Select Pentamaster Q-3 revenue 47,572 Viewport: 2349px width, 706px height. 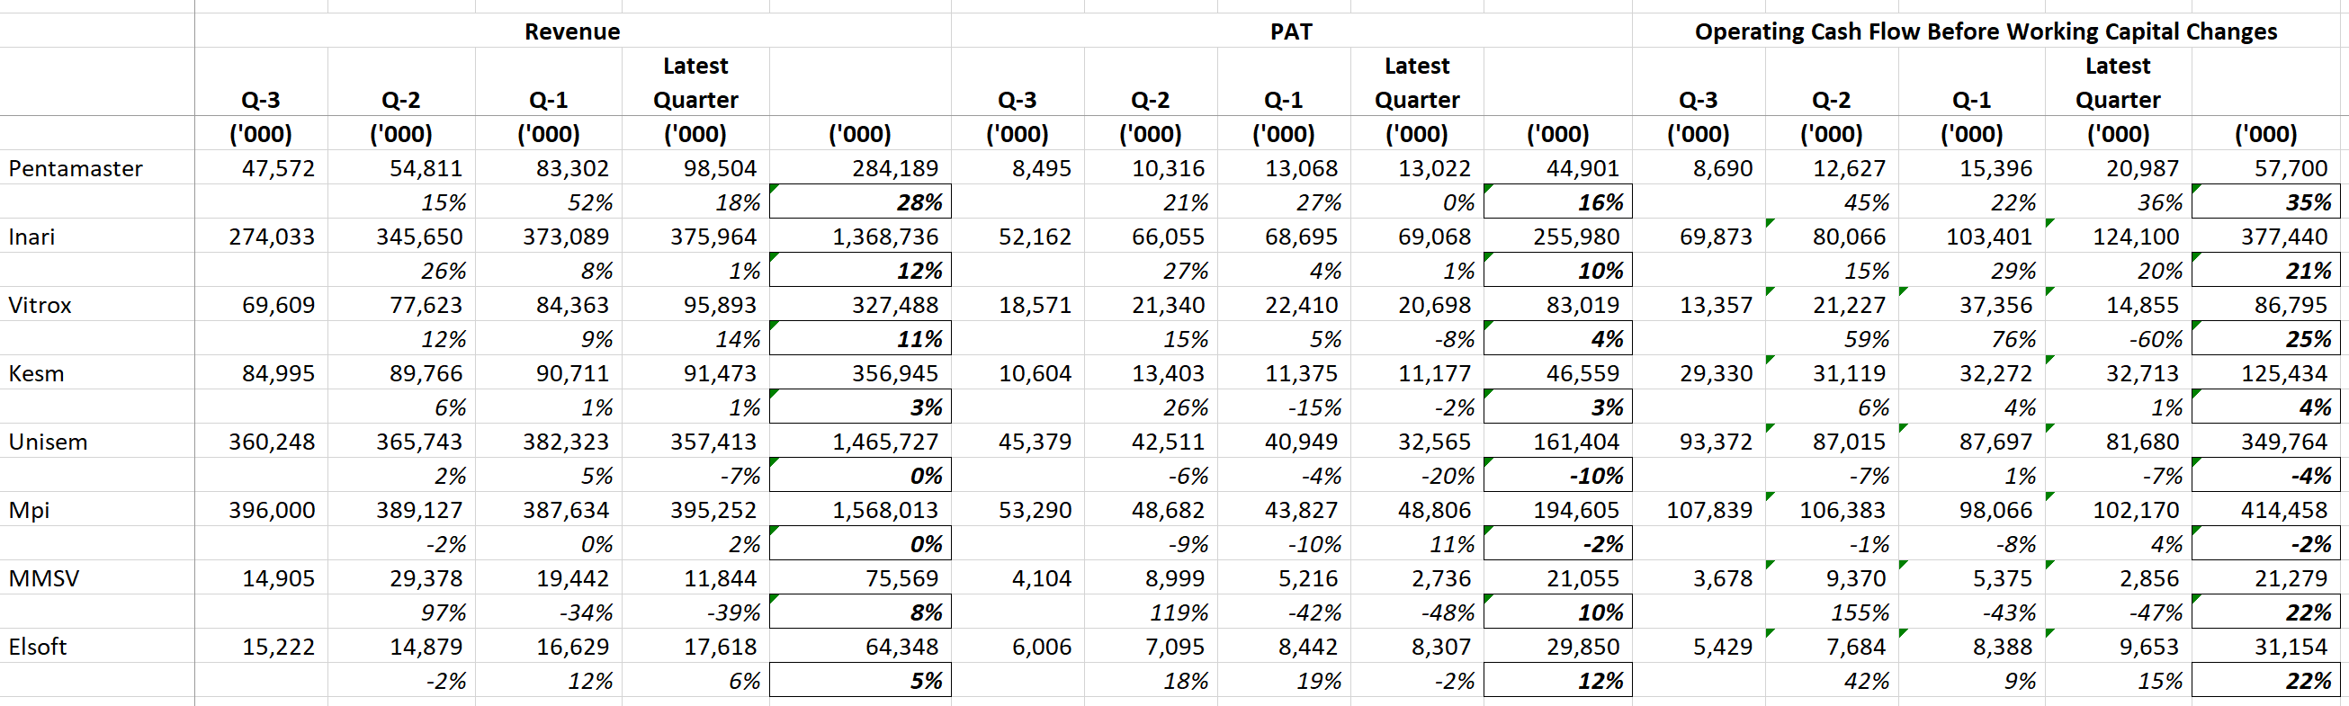tap(278, 169)
